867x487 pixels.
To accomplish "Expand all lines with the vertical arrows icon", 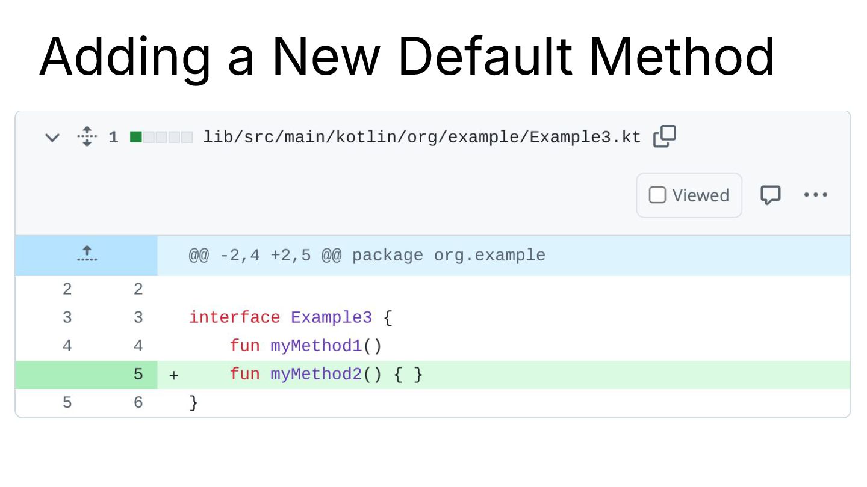I will 87,137.
